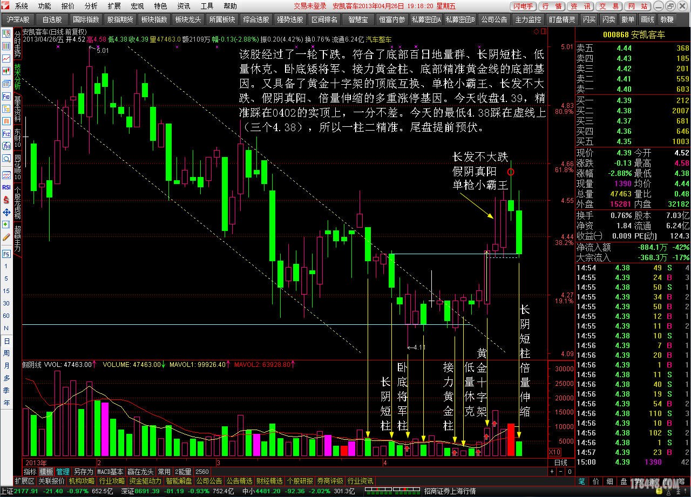
Task: Click the 自选股 toolbar button
Action: (52, 19)
